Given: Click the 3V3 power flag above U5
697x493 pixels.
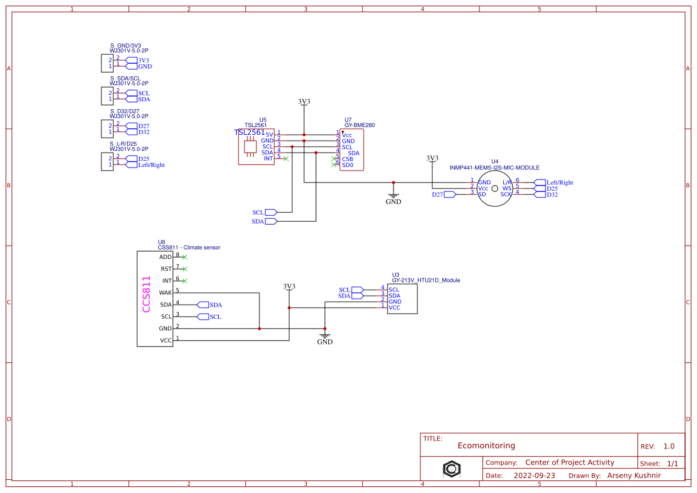Looking at the screenshot, I should 303,102.
